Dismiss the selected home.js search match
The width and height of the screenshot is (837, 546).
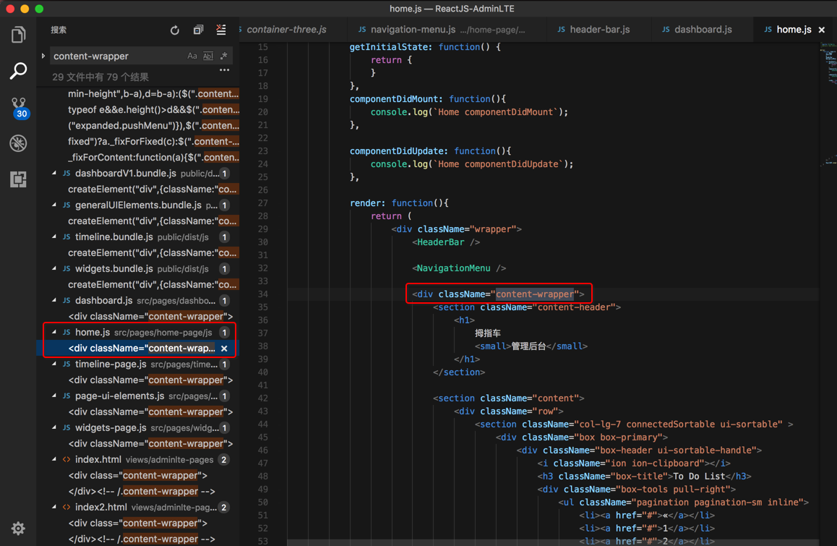click(224, 349)
